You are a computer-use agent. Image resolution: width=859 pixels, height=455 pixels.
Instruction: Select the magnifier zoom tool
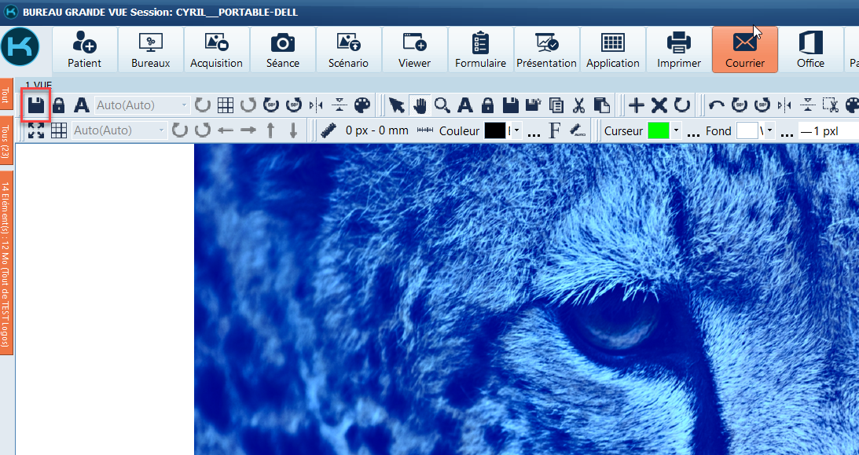[442, 105]
